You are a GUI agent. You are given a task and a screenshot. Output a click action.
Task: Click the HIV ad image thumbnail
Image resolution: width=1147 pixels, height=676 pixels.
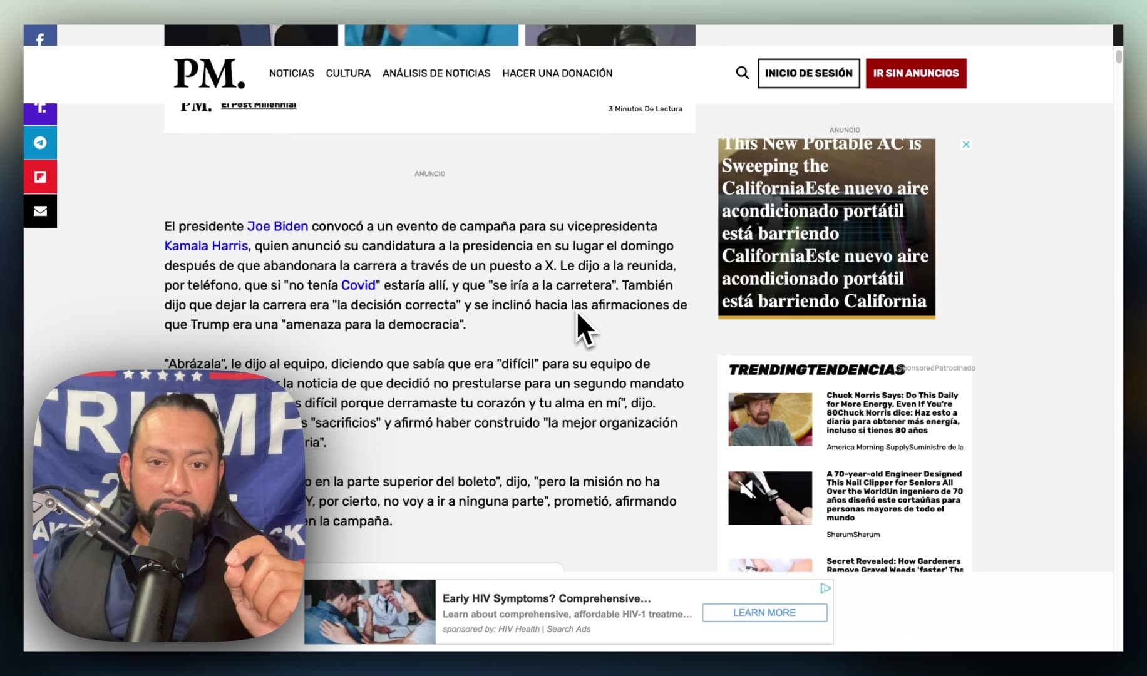tap(370, 612)
